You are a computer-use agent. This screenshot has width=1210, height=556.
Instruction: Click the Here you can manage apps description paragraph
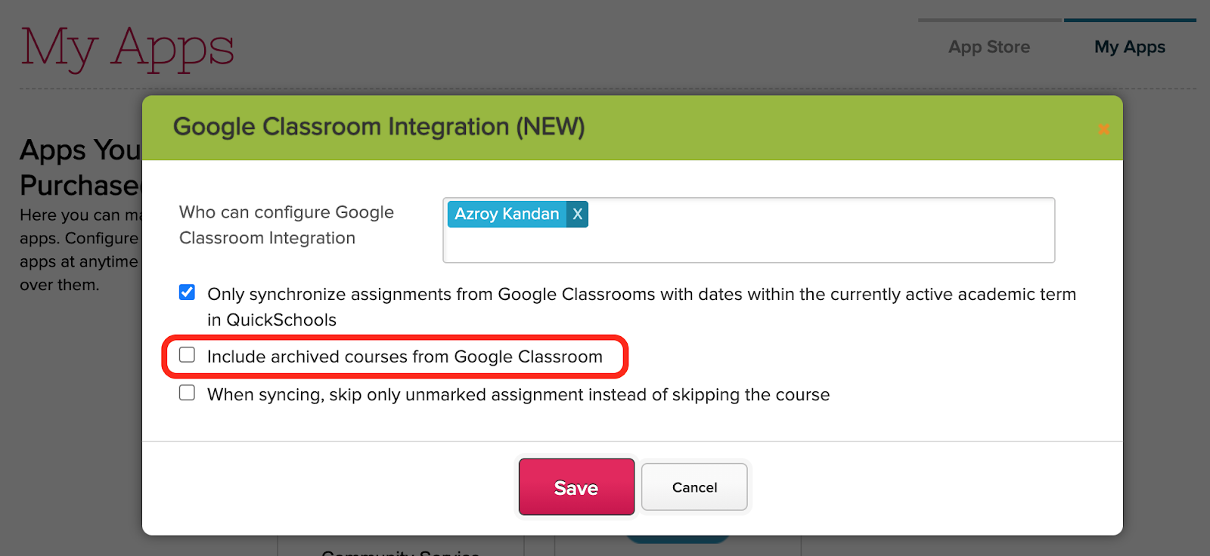point(81,250)
